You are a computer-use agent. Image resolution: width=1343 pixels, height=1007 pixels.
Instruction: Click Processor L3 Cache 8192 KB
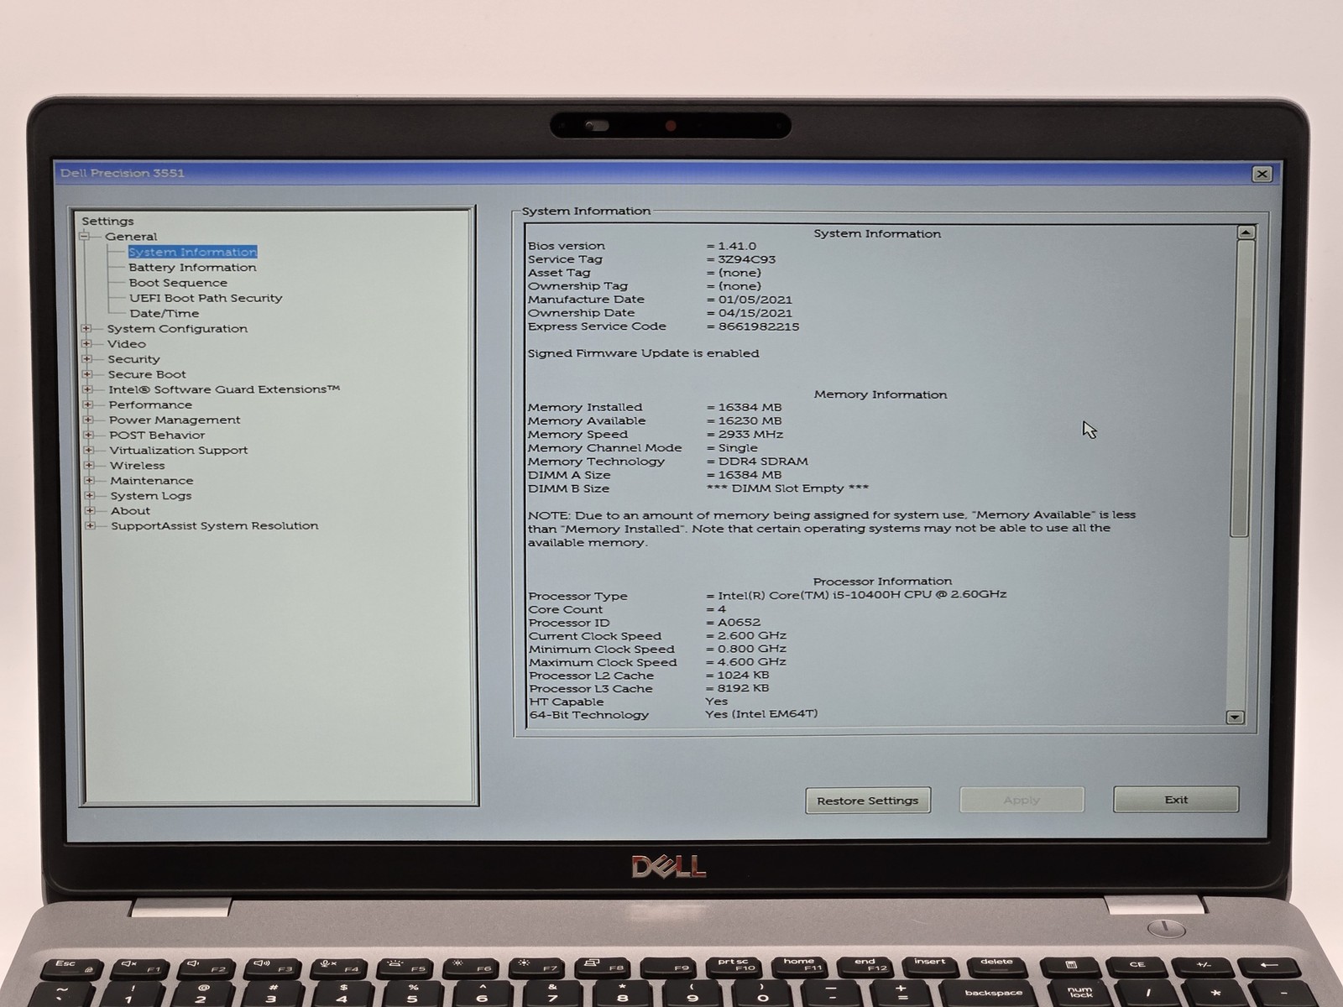coord(743,687)
